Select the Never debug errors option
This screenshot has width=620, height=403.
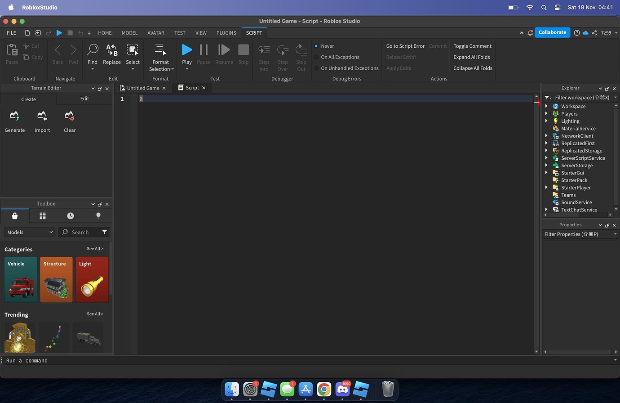click(x=316, y=46)
